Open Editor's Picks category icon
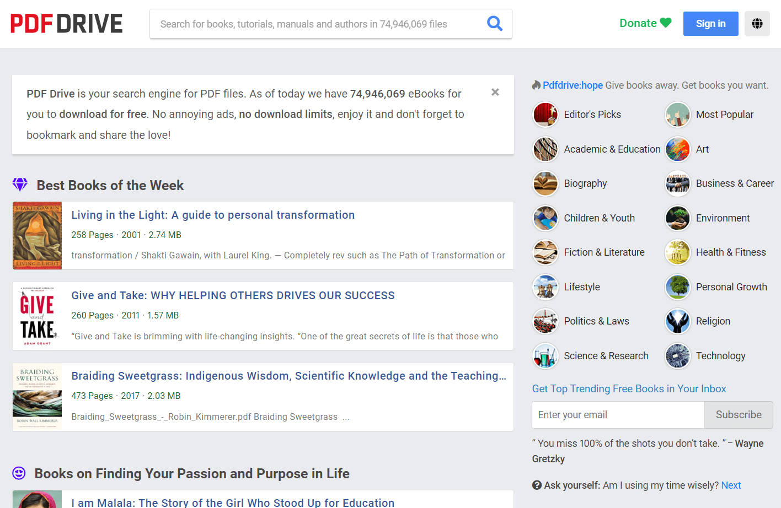 545,115
